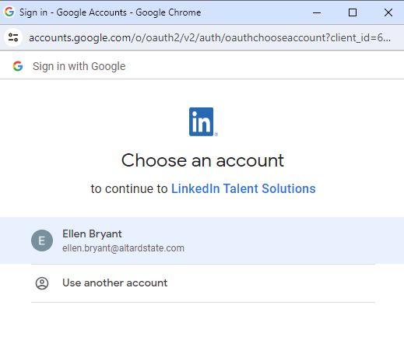Click the Google favicon in the title bar
Image resolution: width=404 pixels, height=337 pixels.
coord(9,12)
